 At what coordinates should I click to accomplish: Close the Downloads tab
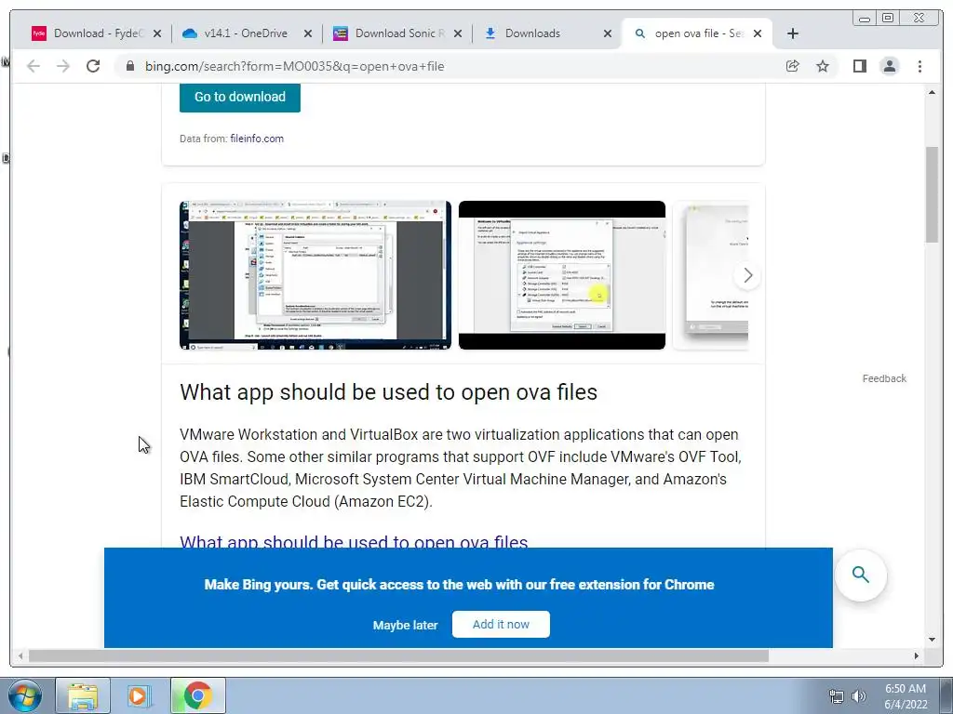607,34
